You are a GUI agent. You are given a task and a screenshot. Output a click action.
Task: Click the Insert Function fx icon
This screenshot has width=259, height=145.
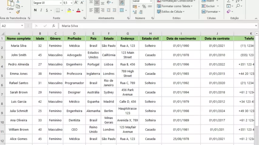(x=54, y=26)
